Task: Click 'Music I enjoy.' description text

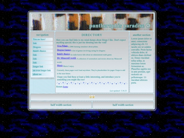Action: click(68, 66)
